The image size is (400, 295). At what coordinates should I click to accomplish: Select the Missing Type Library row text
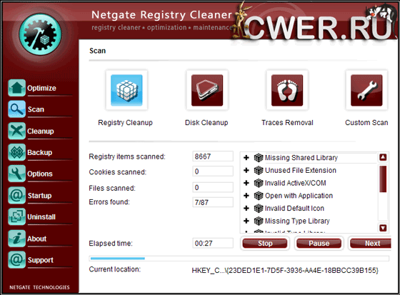click(297, 221)
